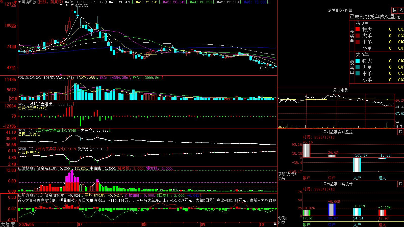Click the 127.32 high price annotation
Screen dimensions: 404x227
[x=82, y=6]
